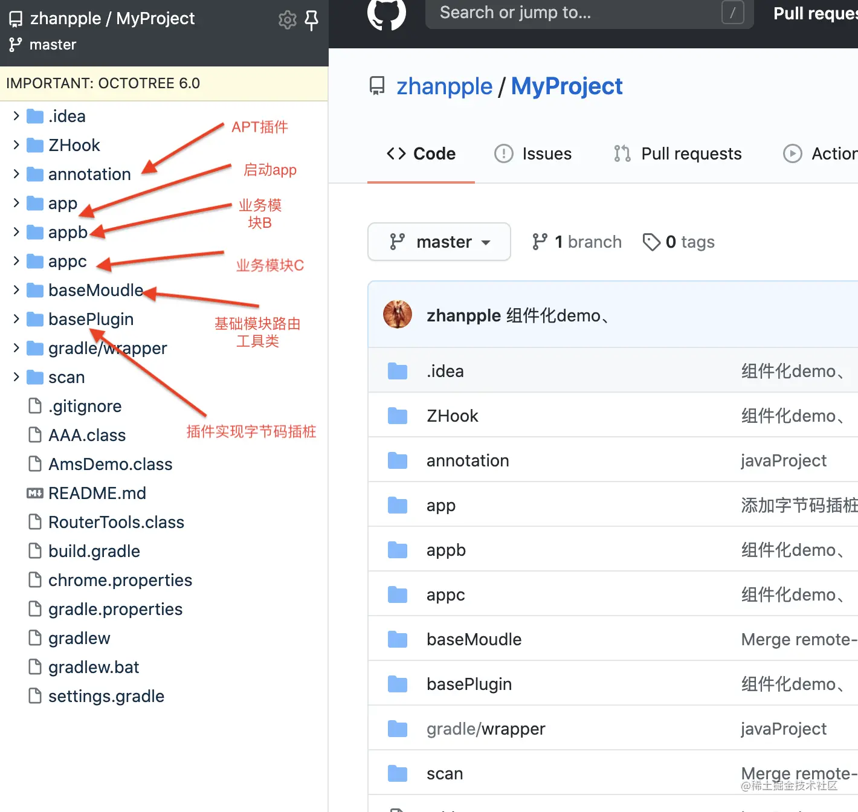Screen dimensions: 858x812
Task: Click annotation folder icon in file list
Action: point(398,460)
